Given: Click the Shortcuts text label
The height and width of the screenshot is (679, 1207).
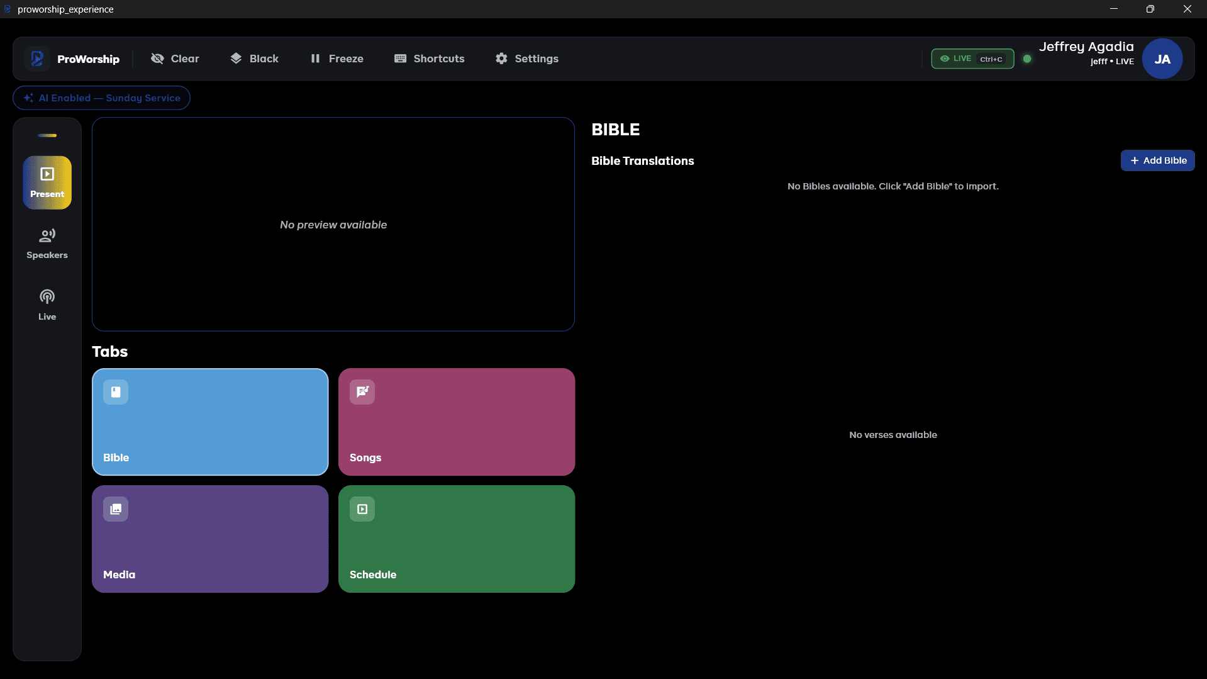Looking at the screenshot, I should 439,59.
